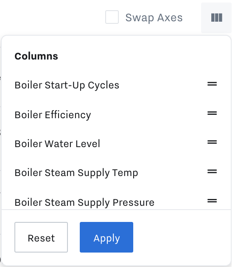
Task: Click the Boiler Efficiency reorder handle
Action: pyautogui.click(x=212, y=113)
